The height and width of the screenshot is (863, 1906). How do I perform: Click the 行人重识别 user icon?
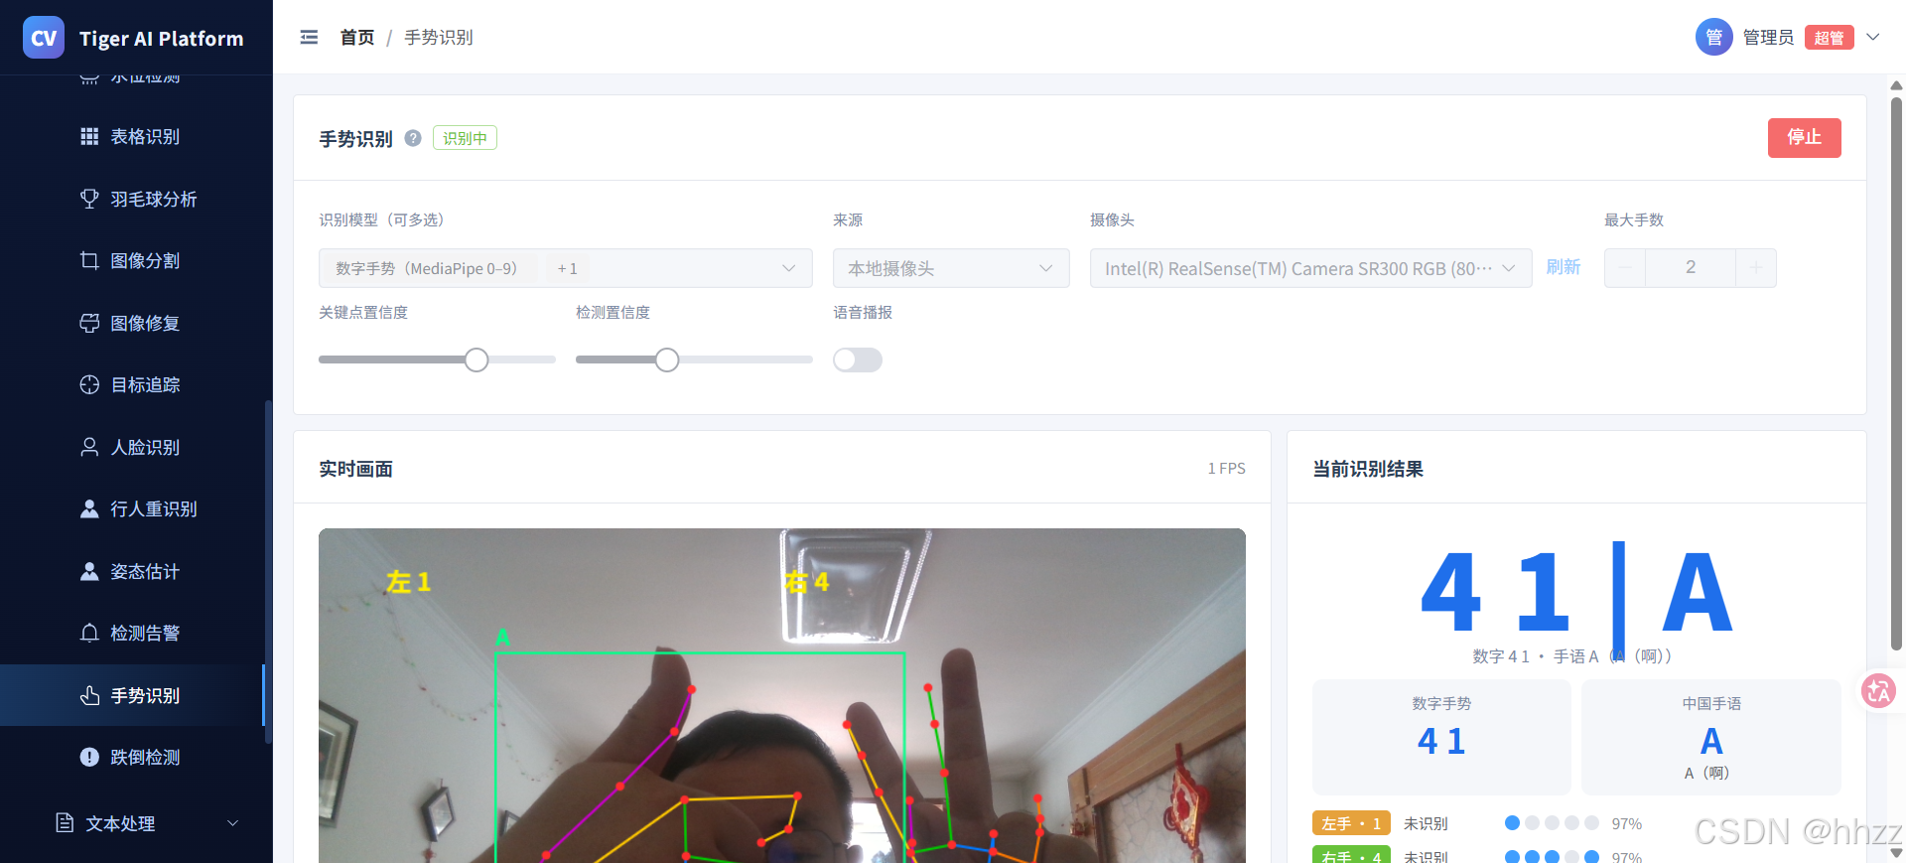(89, 508)
